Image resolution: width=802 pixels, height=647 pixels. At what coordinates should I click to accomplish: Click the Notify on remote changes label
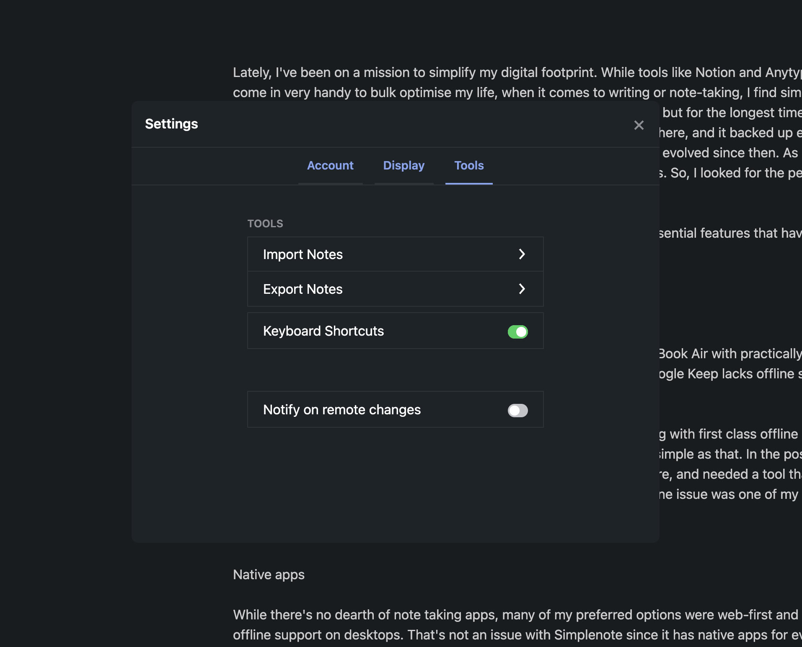pos(341,410)
